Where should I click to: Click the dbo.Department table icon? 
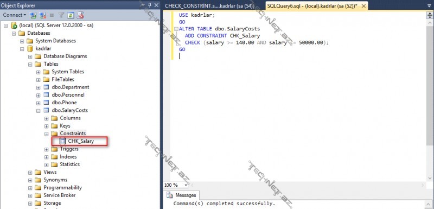46,87
